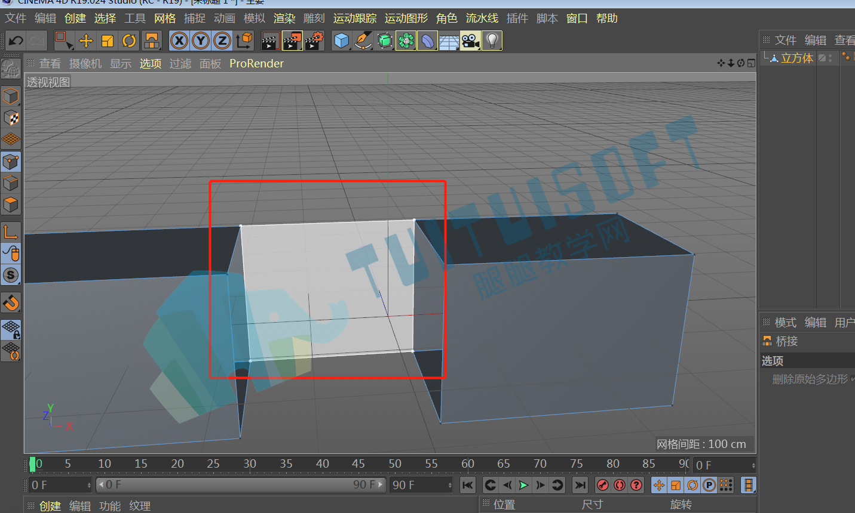Open Edit Render Settings icon
Image resolution: width=855 pixels, height=513 pixels.
314,41
